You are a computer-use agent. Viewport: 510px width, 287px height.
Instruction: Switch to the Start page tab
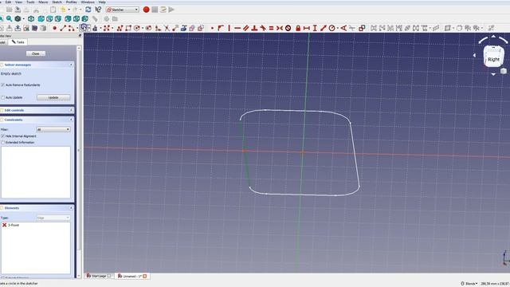tap(99, 276)
